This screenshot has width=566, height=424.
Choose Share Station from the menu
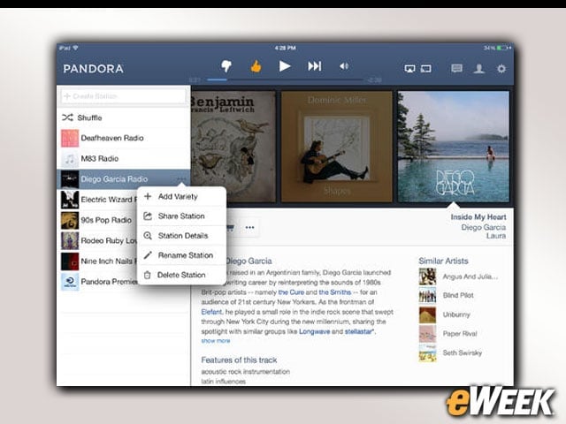(182, 216)
